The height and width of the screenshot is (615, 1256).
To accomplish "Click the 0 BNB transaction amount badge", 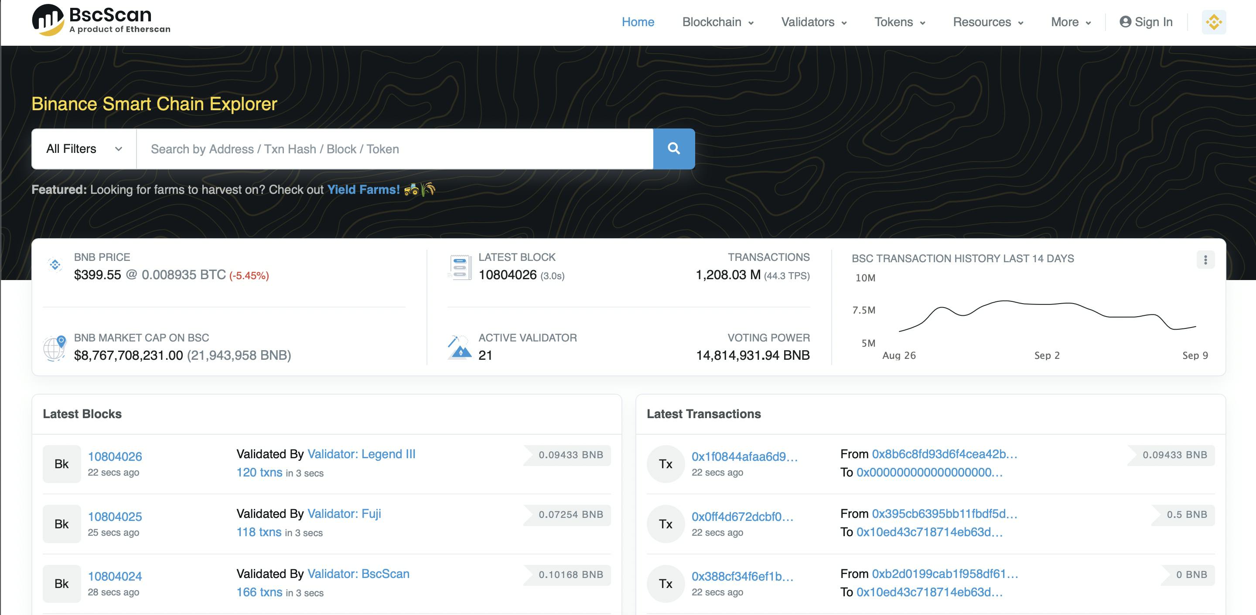I will [x=1188, y=574].
